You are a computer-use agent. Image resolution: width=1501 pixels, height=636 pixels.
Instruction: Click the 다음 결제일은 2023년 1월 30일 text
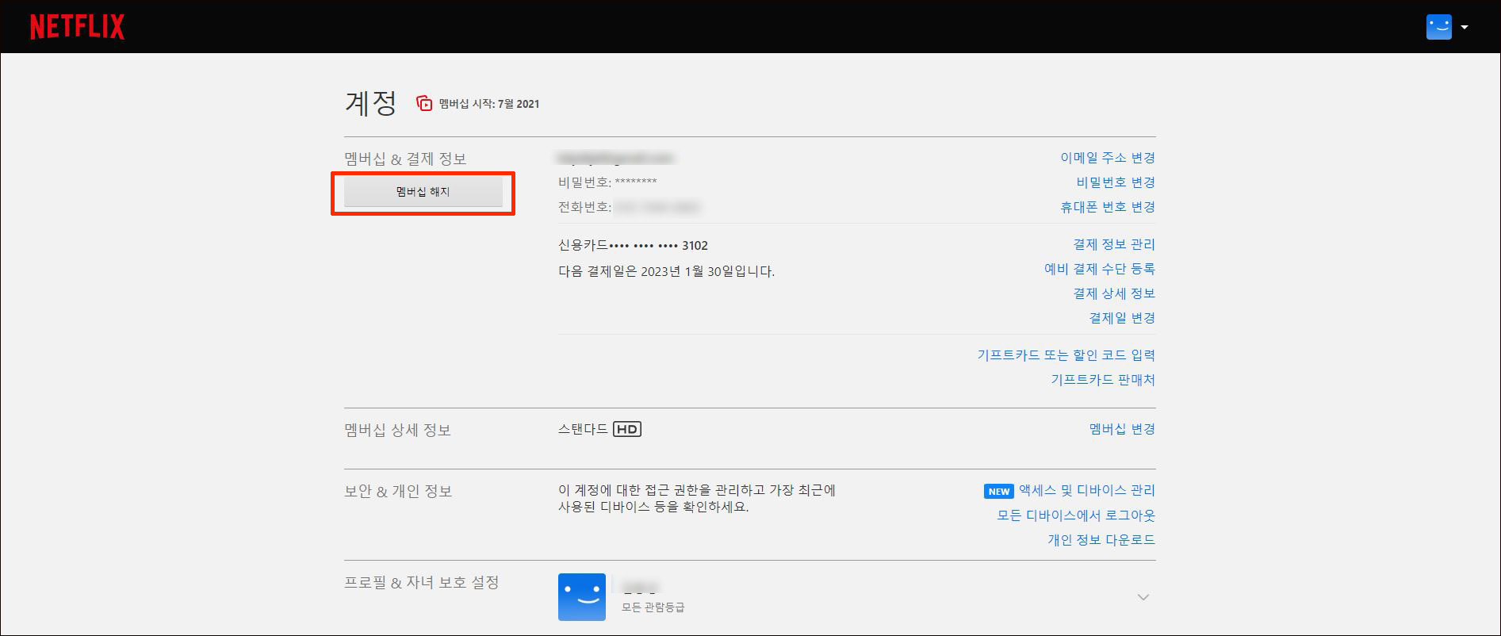pyautogui.click(x=666, y=271)
